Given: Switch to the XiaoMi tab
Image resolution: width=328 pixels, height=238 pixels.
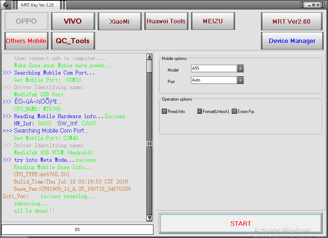Looking at the screenshot, I should tap(120, 21).
